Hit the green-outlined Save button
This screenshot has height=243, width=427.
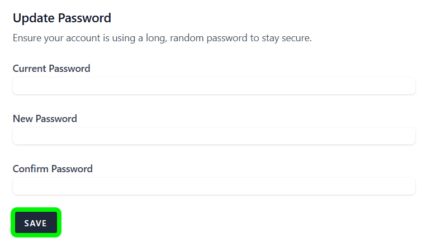(36, 223)
